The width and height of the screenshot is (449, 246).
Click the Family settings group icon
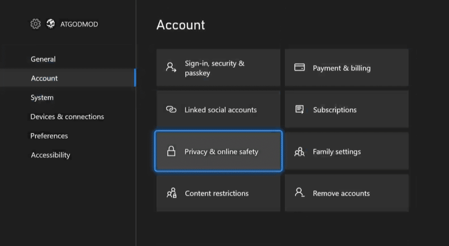299,151
